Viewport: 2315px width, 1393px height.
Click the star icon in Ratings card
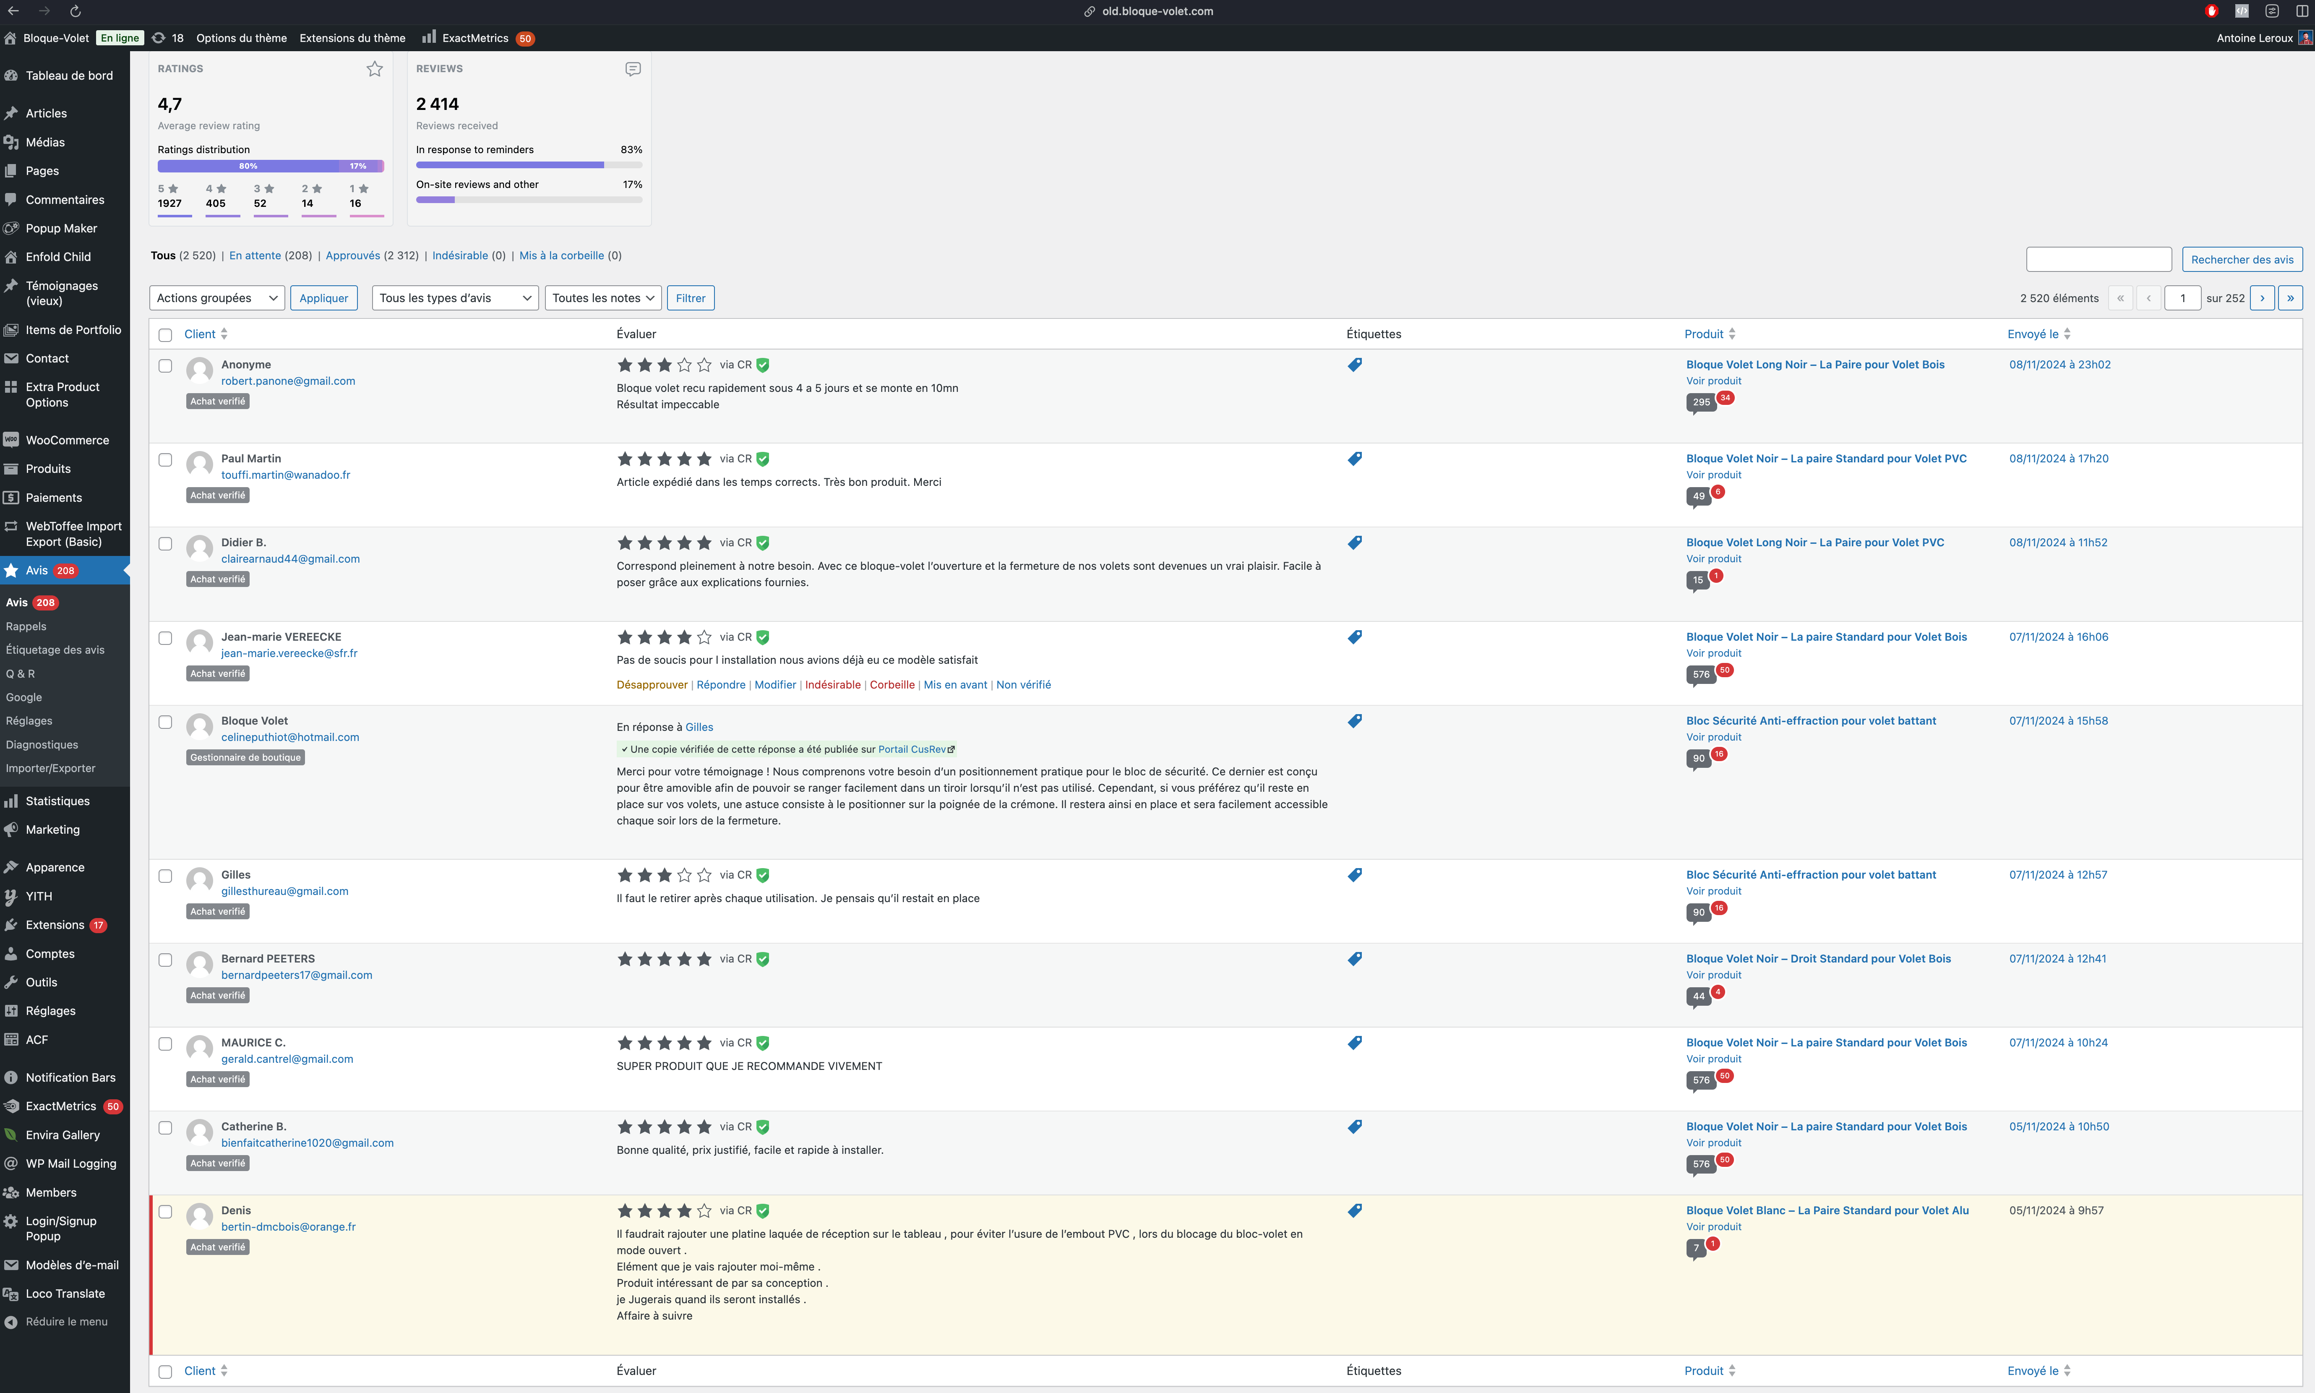[x=374, y=68]
